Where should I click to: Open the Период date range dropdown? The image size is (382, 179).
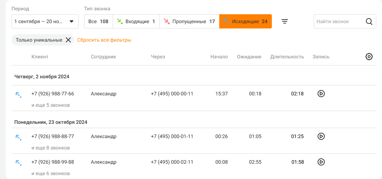click(x=45, y=21)
